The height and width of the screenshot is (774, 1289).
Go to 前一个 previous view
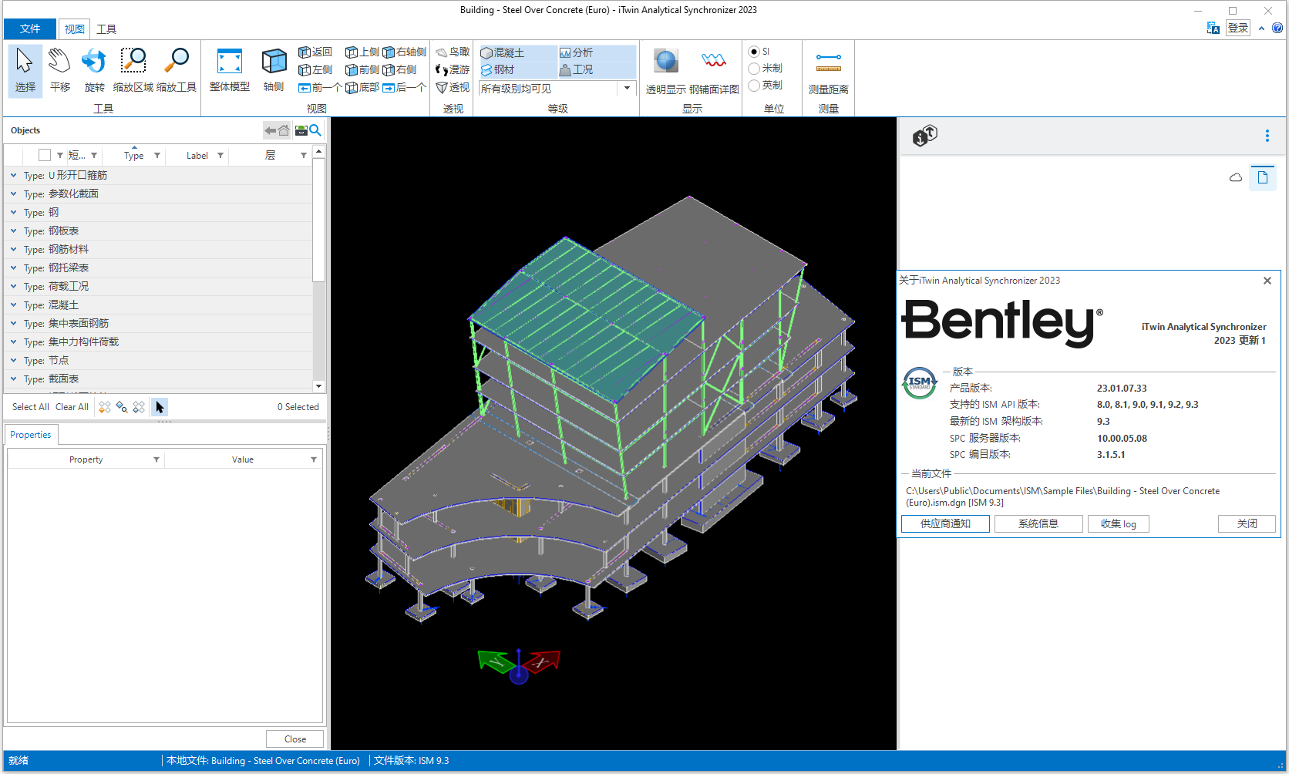pos(320,88)
